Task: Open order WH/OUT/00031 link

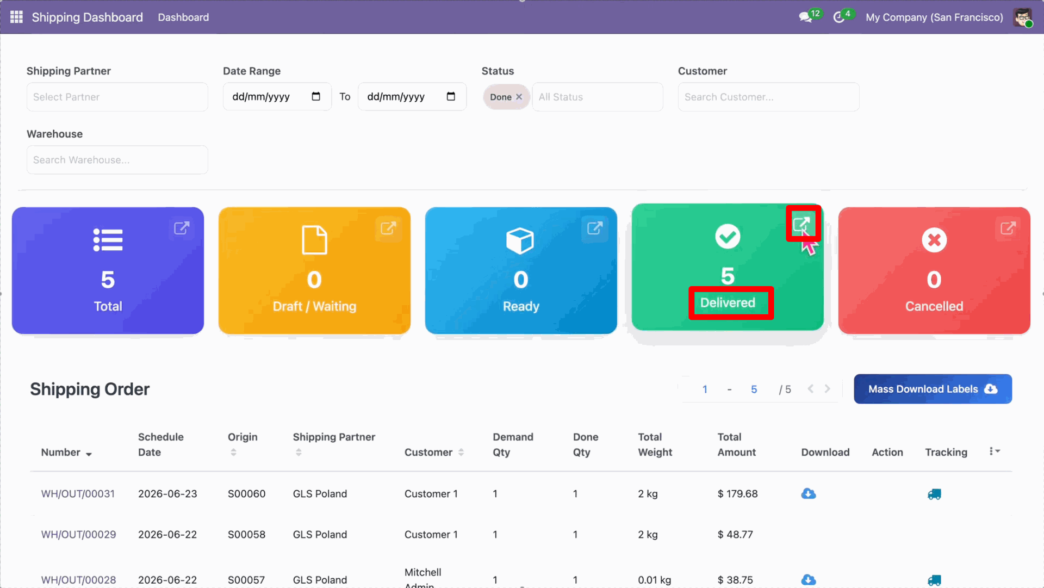Action: point(78,494)
